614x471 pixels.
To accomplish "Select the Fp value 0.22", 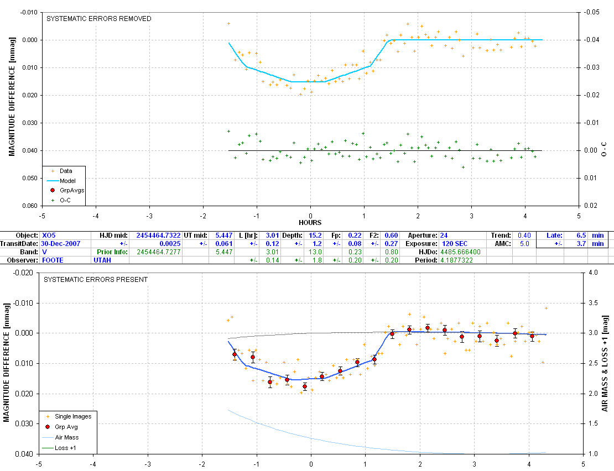I will coord(355,236).
